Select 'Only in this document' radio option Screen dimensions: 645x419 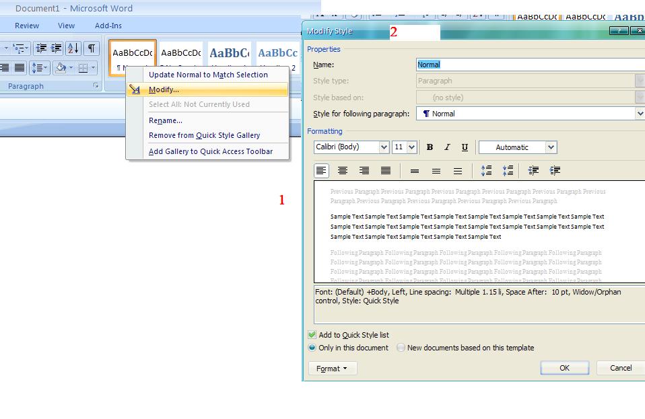pyautogui.click(x=312, y=348)
